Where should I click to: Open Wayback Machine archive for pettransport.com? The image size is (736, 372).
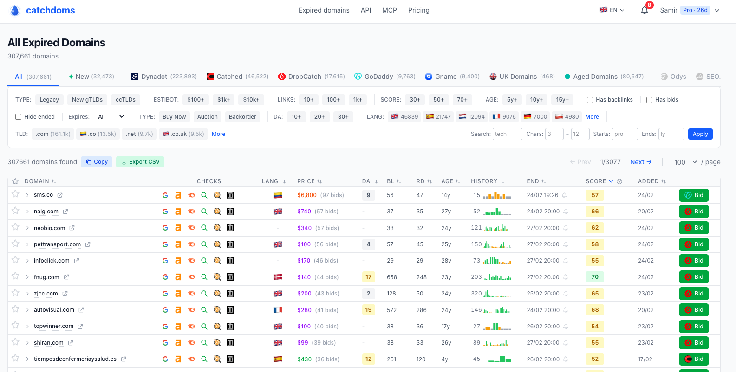click(230, 244)
